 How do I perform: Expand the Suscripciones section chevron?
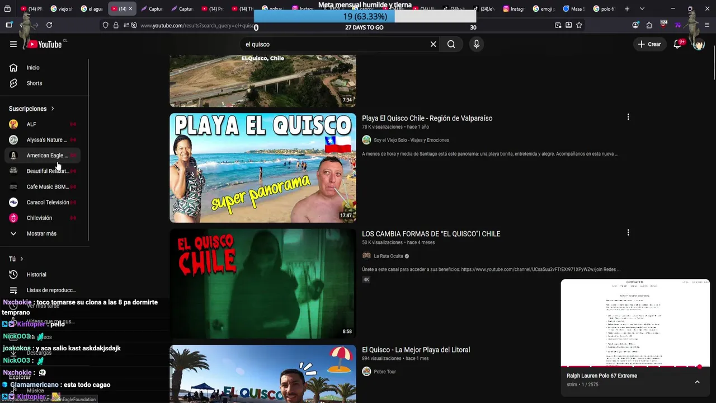pos(53,109)
